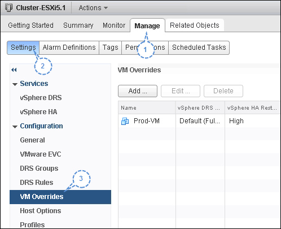Open vSphere HA settings

38,112
